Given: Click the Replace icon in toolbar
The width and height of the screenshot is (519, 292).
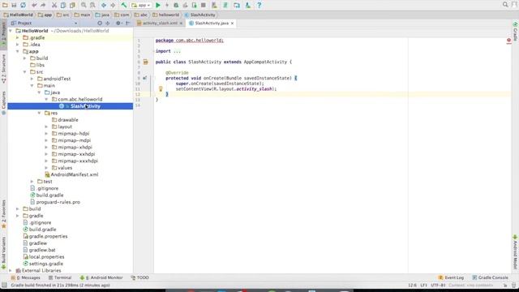Looking at the screenshot, I should coord(92,5).
